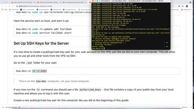This screenshot has width=194, height=109.
Task: Bookmark this page with star icon
Action: (x=182, y=6)
